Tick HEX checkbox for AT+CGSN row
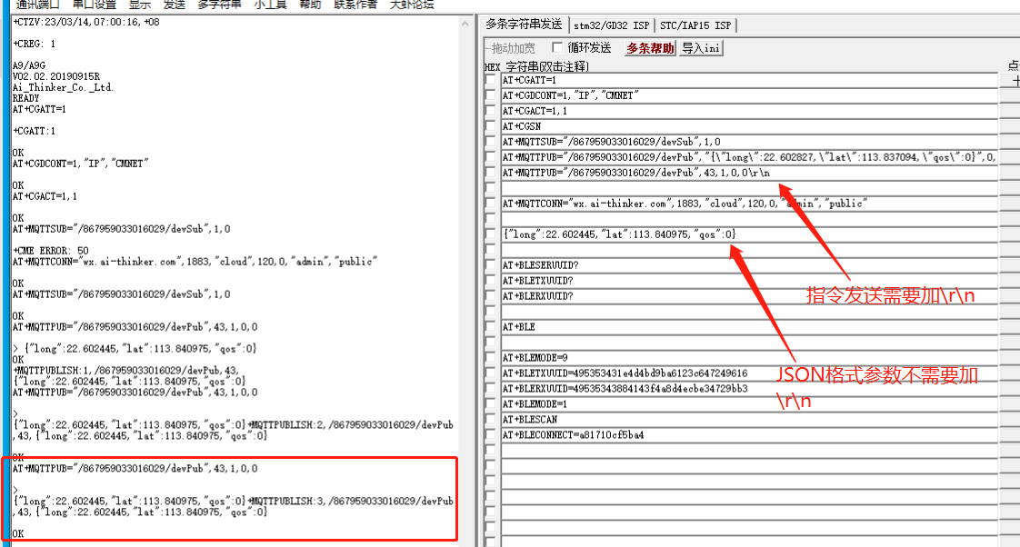The width and height of the screenshot is (1020, 547). [491, 126]
